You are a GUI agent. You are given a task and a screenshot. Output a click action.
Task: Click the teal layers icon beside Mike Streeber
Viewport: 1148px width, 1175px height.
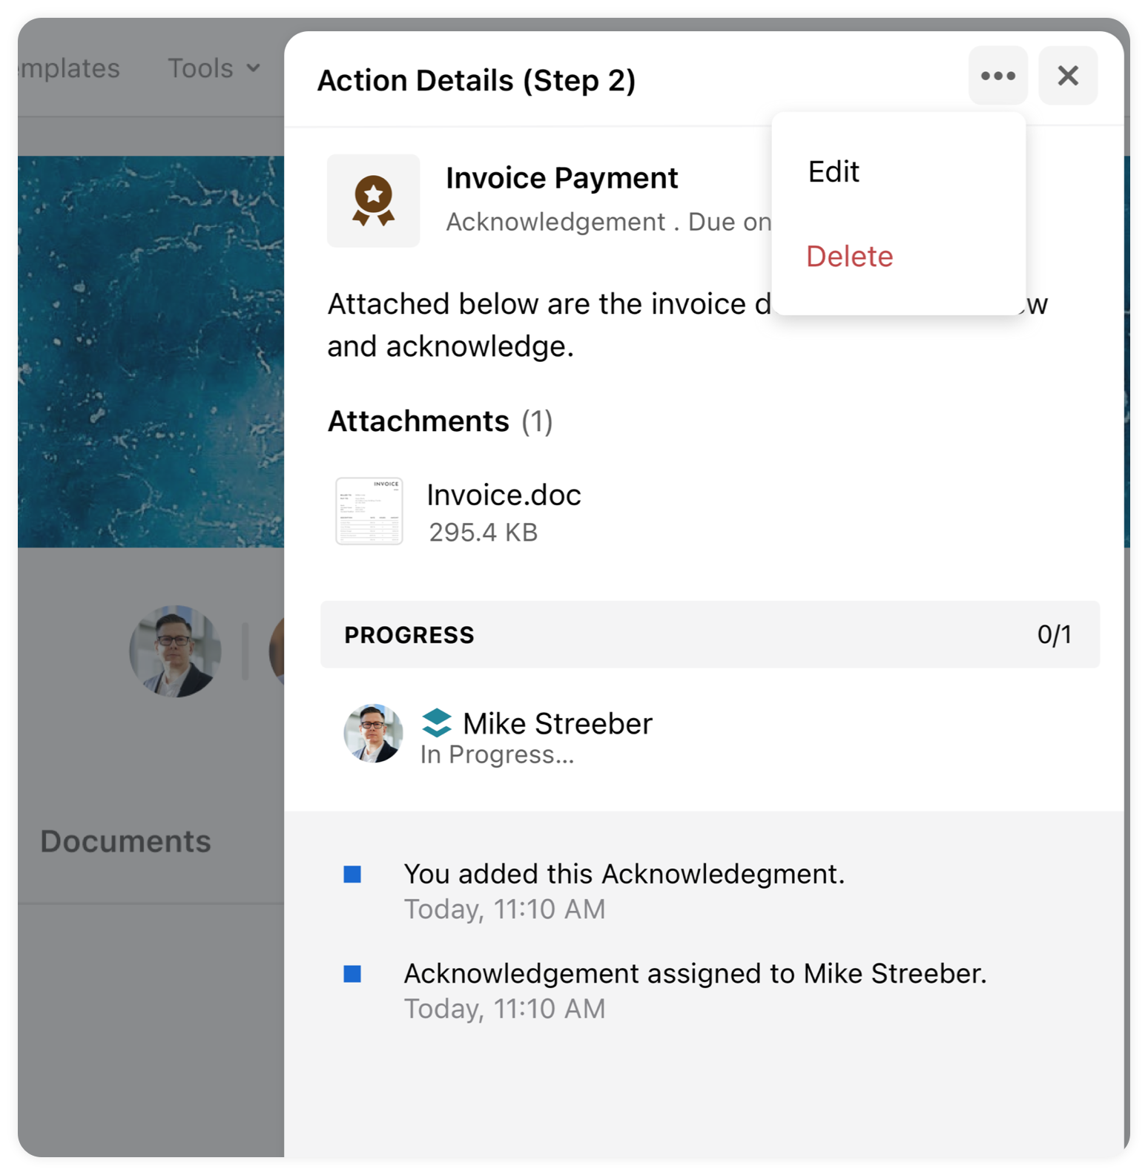click(x=437, y=723)
